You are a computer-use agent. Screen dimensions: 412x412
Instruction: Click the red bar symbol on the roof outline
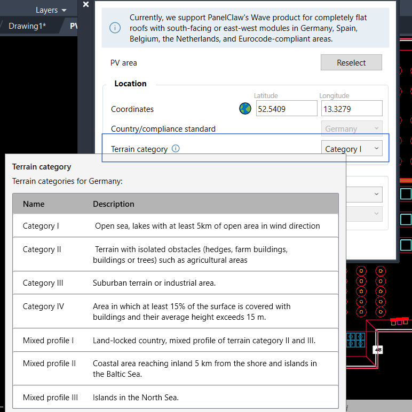tap(399, 321)
